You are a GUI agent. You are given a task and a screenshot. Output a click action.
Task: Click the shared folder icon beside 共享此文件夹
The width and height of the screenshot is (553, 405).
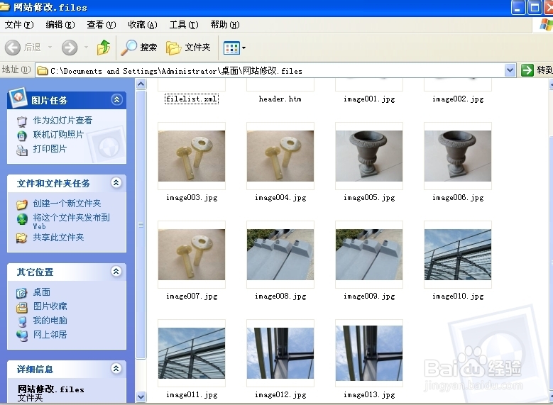tap(22, 238)
